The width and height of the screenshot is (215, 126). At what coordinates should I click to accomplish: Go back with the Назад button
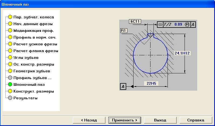coord(89,120)
